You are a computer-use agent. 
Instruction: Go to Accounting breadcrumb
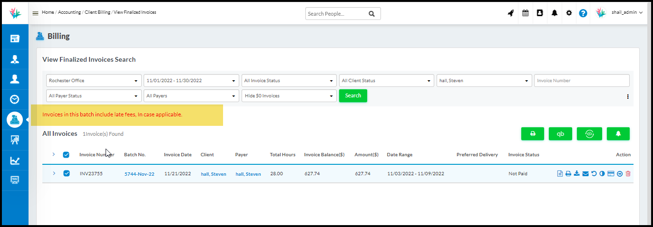[x=69, y=12]
